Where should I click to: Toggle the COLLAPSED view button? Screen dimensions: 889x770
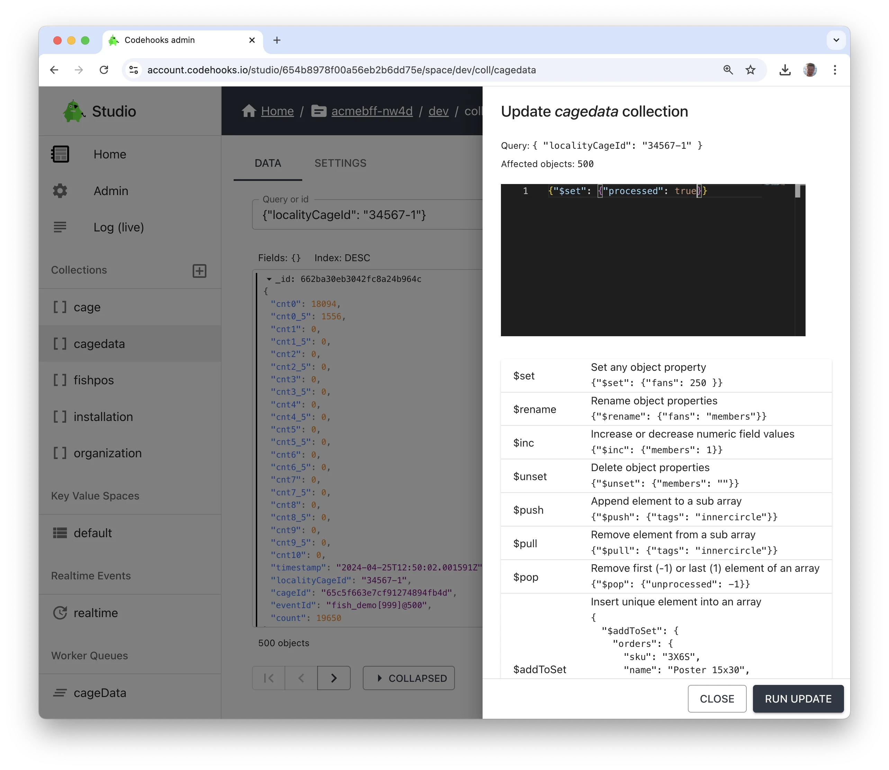[x=408, y=678]
